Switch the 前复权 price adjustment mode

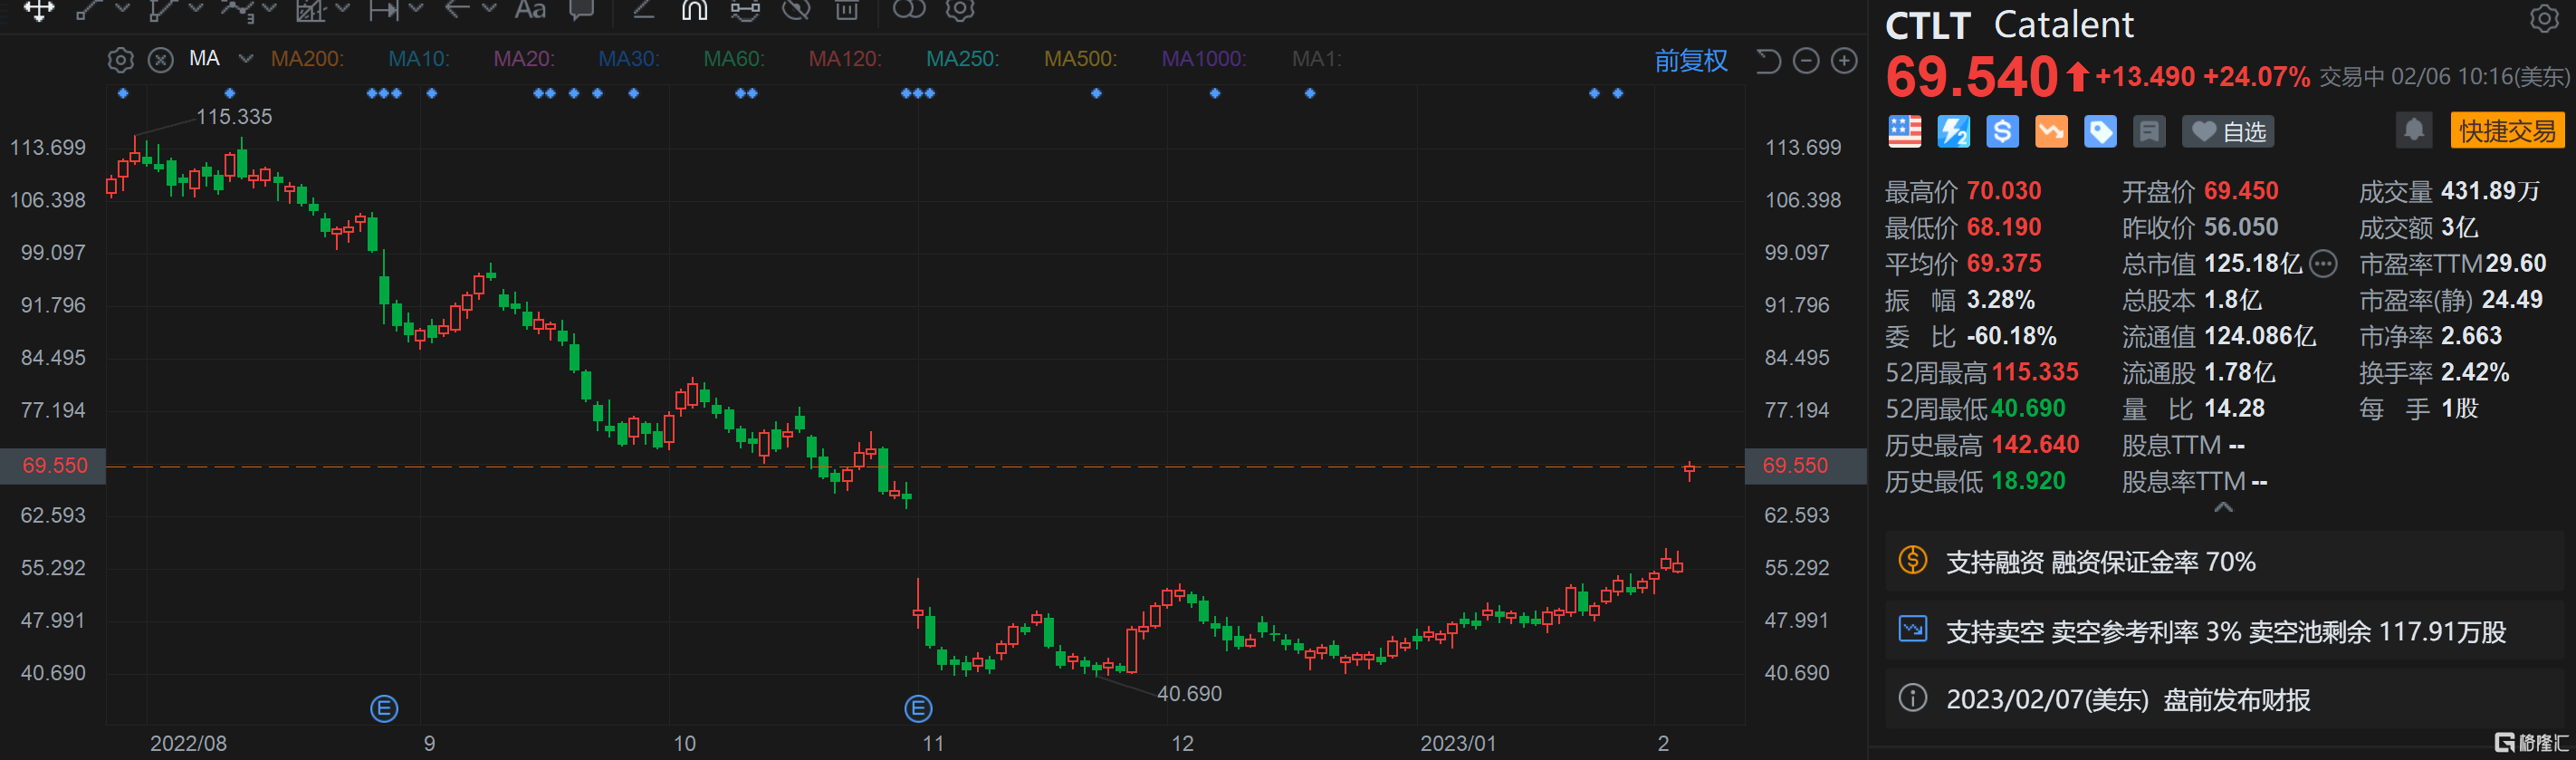1690,61
